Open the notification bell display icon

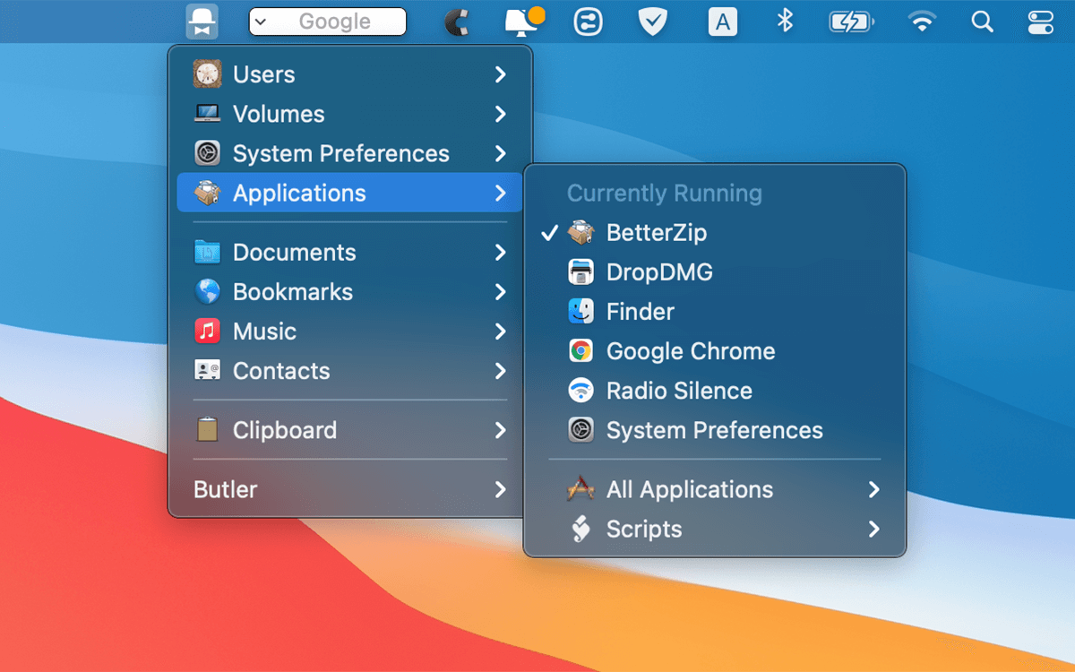522,21
